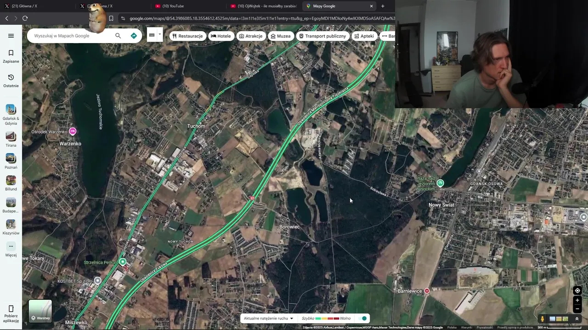Open a new browser tab
This screenshot has height=330, width=588.
click(383, 6)
